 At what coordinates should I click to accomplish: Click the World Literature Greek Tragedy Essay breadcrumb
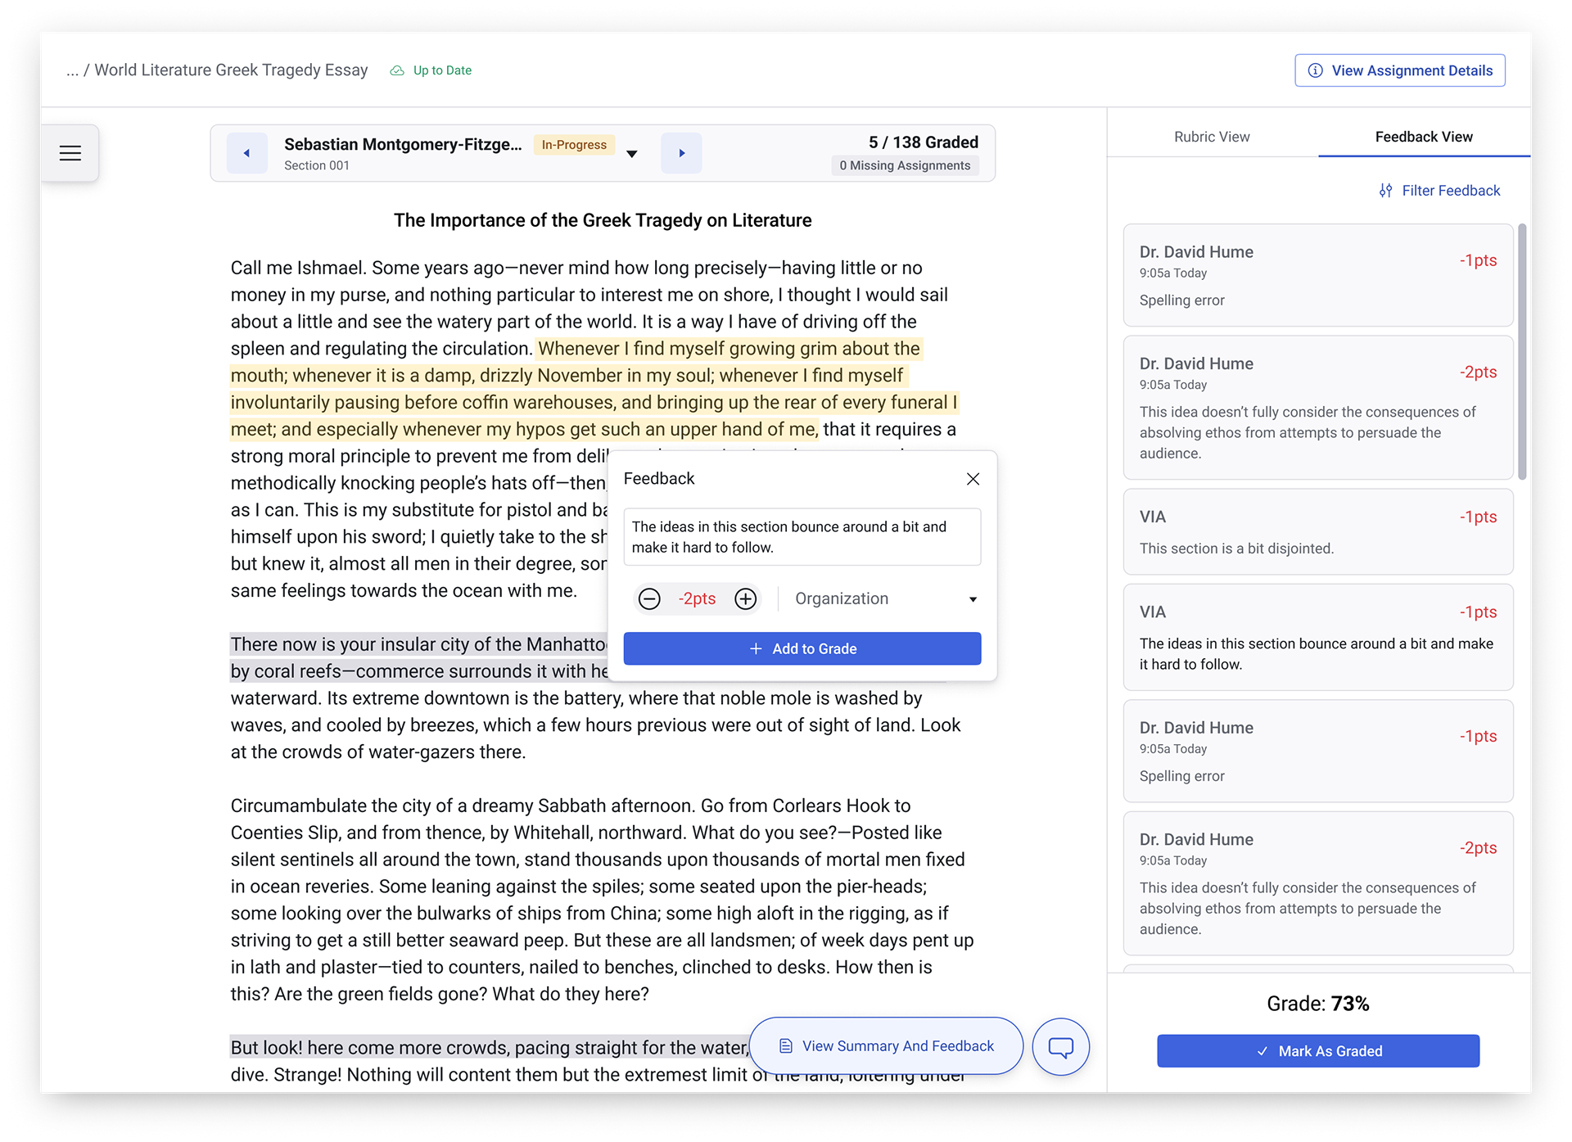(x=231, y=70)
